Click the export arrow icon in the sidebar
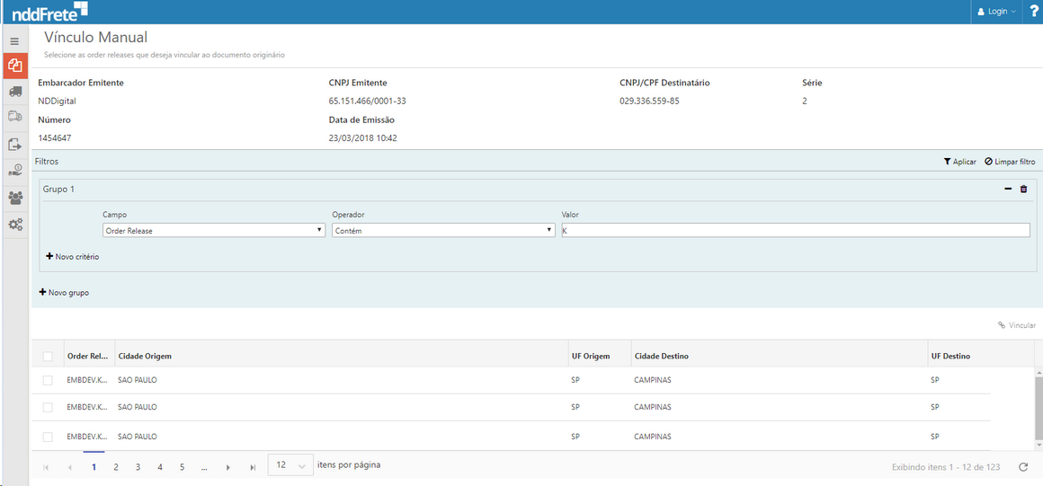Screen dimensions: 1043x486 [14, 144]
